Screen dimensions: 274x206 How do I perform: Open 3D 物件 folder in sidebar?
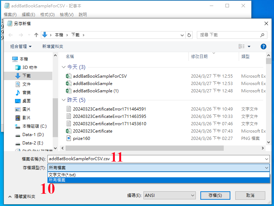coord(26,68)
